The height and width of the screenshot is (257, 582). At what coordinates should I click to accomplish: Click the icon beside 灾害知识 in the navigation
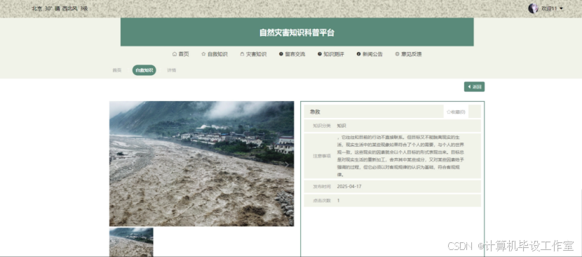pyautogui.click(x=242, y=54)
